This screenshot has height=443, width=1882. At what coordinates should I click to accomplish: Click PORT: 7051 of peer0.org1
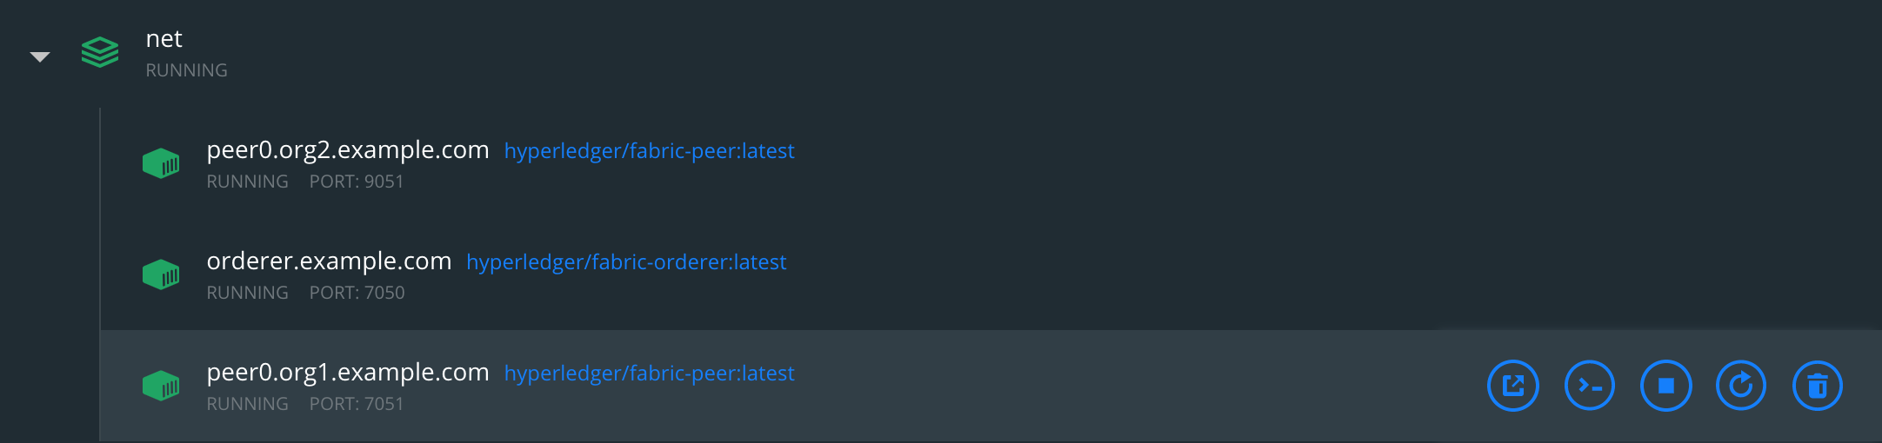357,404
